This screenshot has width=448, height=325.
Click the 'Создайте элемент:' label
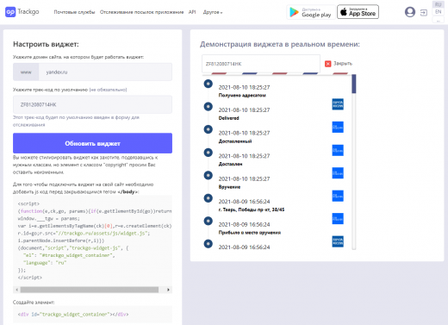tap(34, 303)
